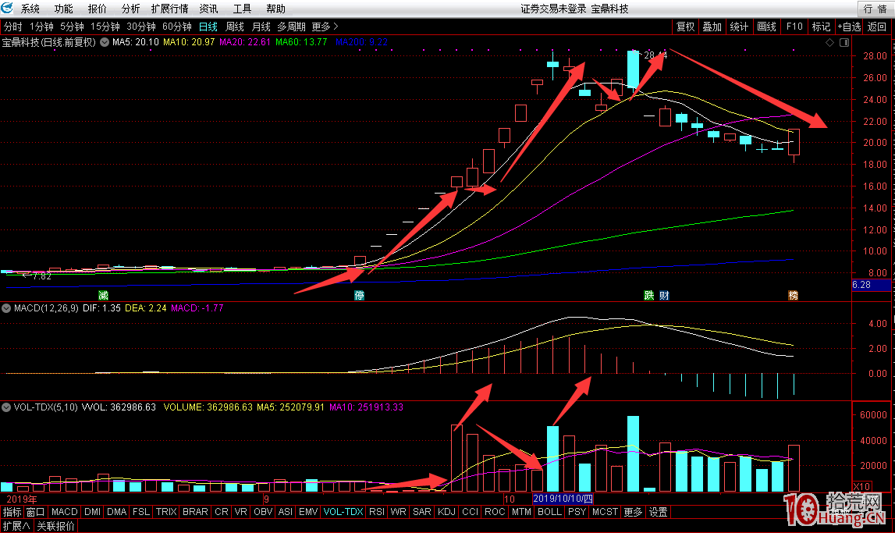Click the 返回 back button

coord(877,27)
